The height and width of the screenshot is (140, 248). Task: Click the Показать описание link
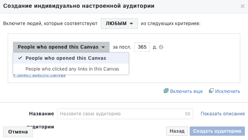click(223, 114)
